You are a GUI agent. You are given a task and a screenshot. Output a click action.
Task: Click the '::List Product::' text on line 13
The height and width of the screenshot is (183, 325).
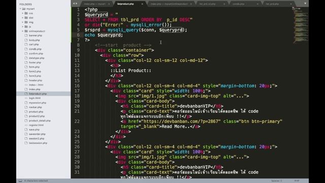coord(131,71)
